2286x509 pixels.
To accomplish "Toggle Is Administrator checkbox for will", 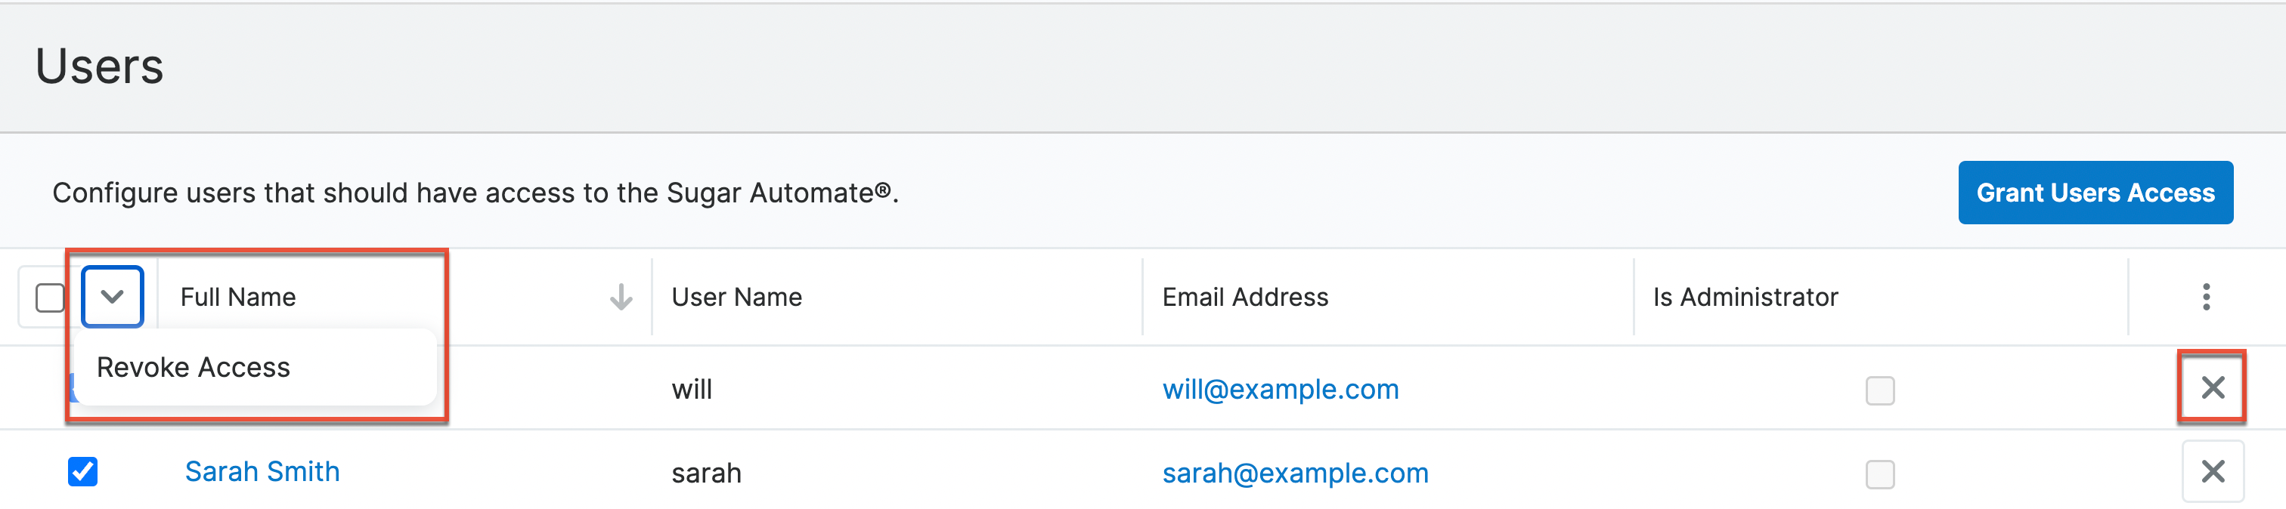I will (x=1879, y=391).
